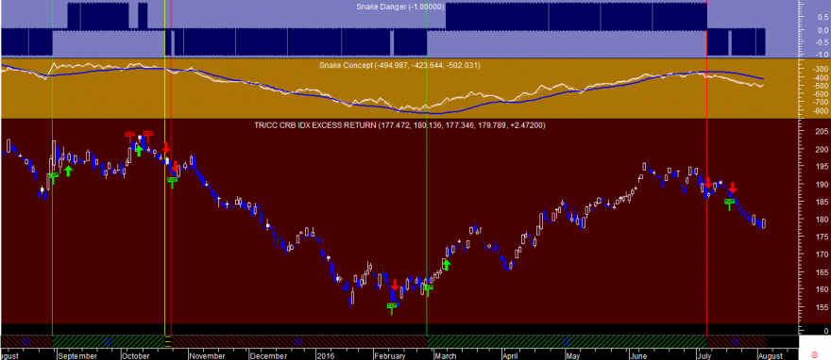Select the red sell arrow on the yellow vertical line
Image resolution: width=831 pixels, height=360 pixels.
click(166, 148)
